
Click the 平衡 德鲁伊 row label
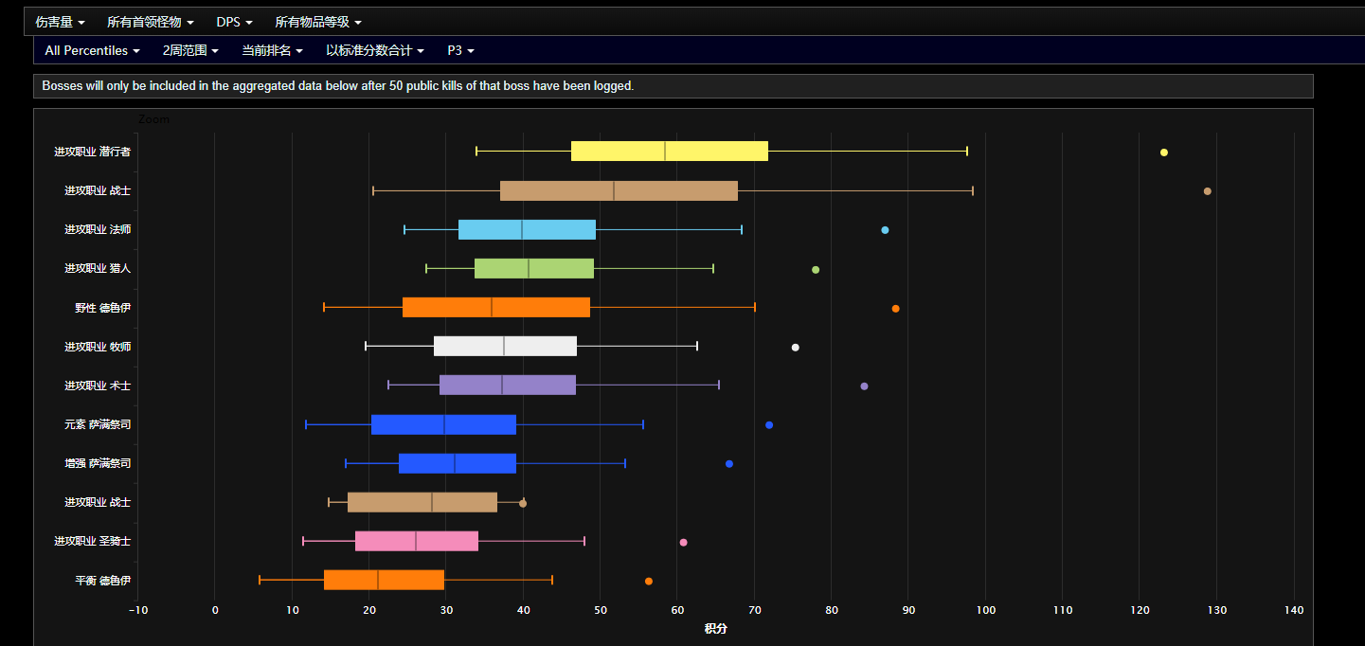point(102,580)
